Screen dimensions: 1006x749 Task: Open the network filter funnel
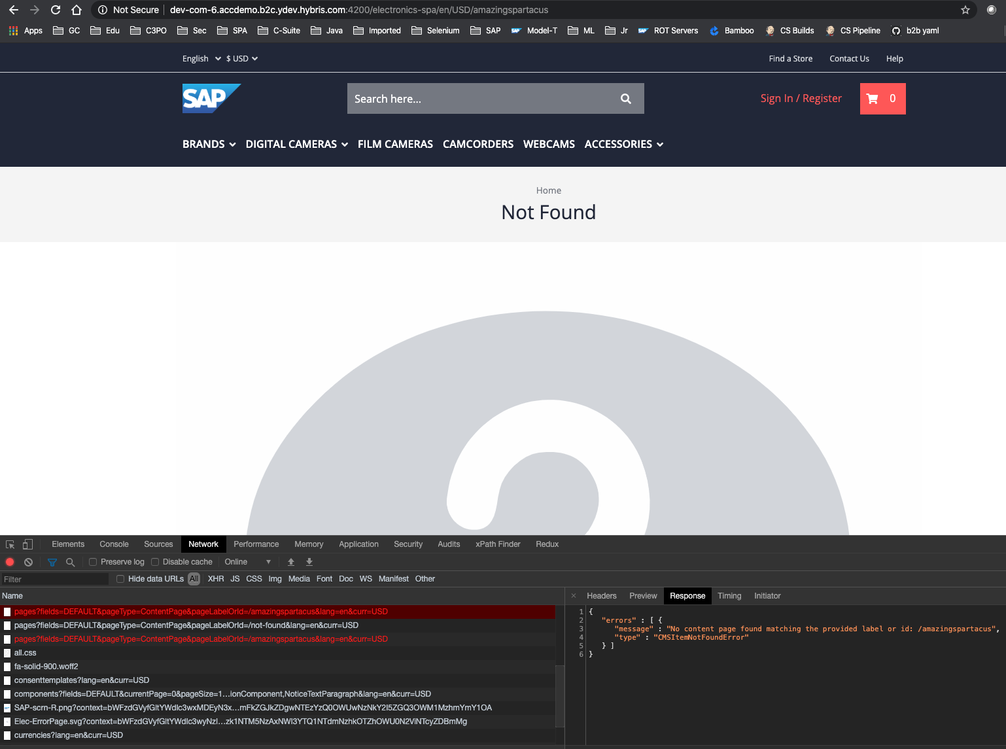point(52,561)
